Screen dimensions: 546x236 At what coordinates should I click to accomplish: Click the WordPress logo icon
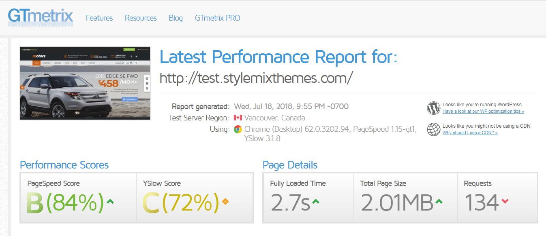pyautogui.click(x=433, y=108)
